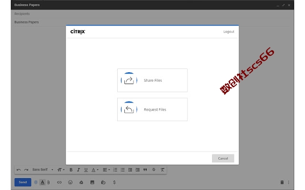Send the Business Papers email
The image size is (305, 190).
pos(23,182)
